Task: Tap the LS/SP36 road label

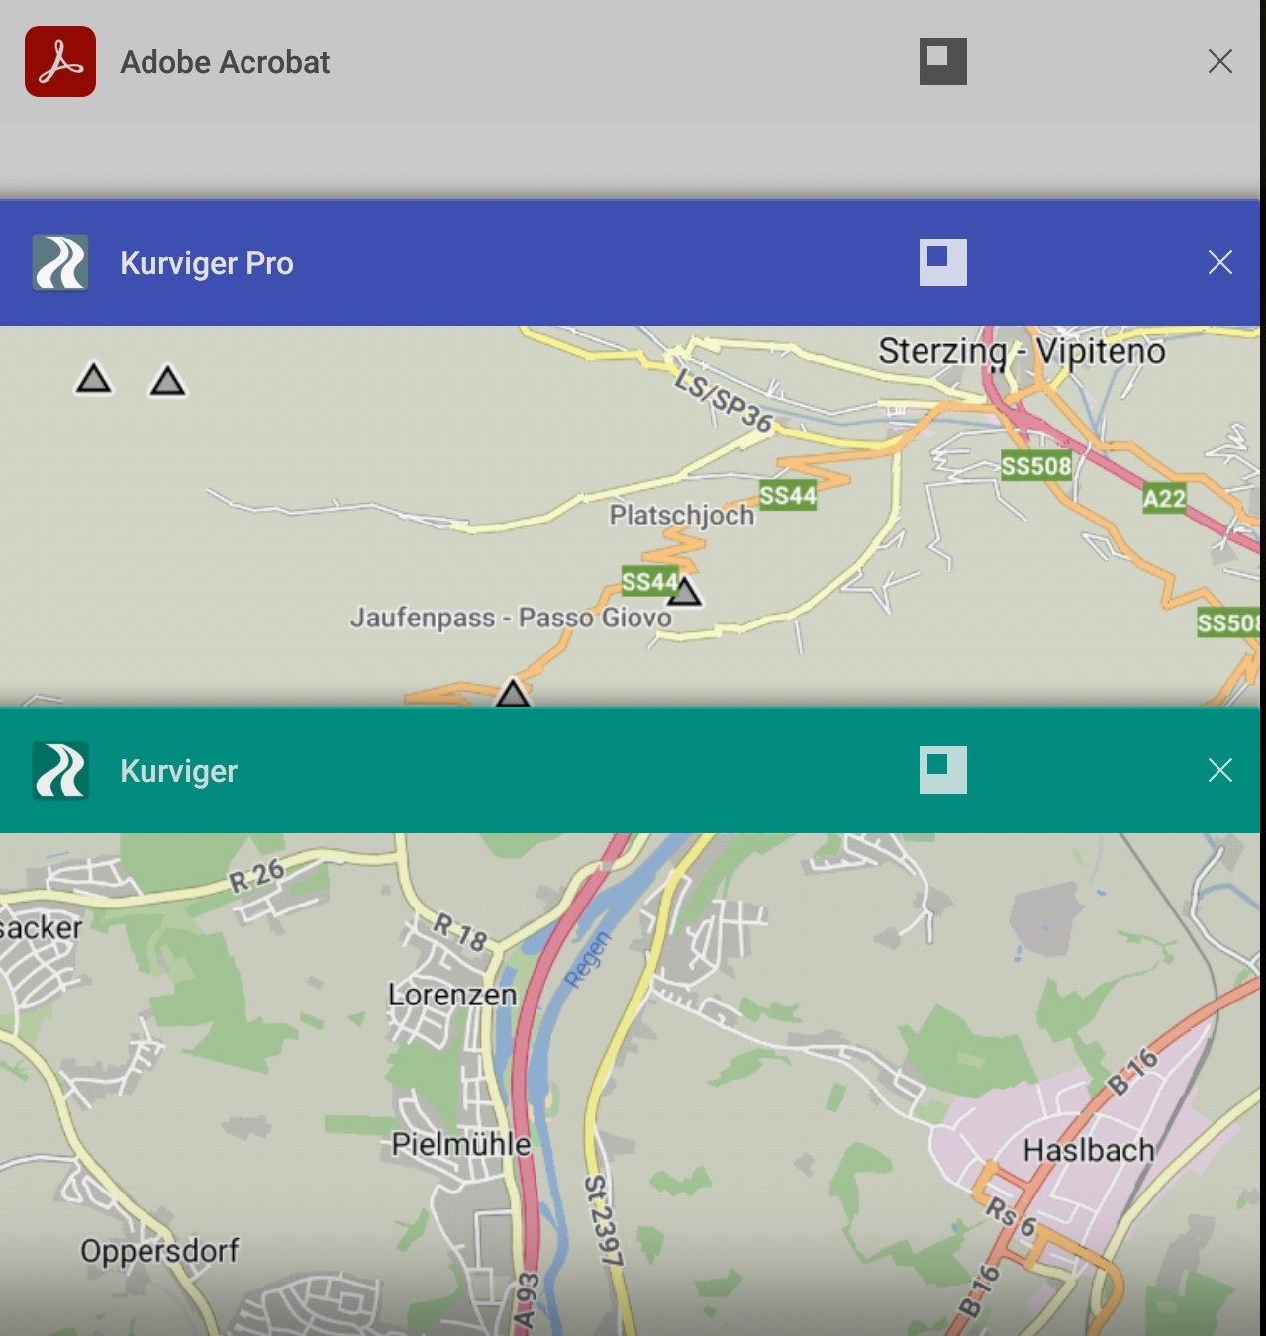Action: (x=724, y=400)
